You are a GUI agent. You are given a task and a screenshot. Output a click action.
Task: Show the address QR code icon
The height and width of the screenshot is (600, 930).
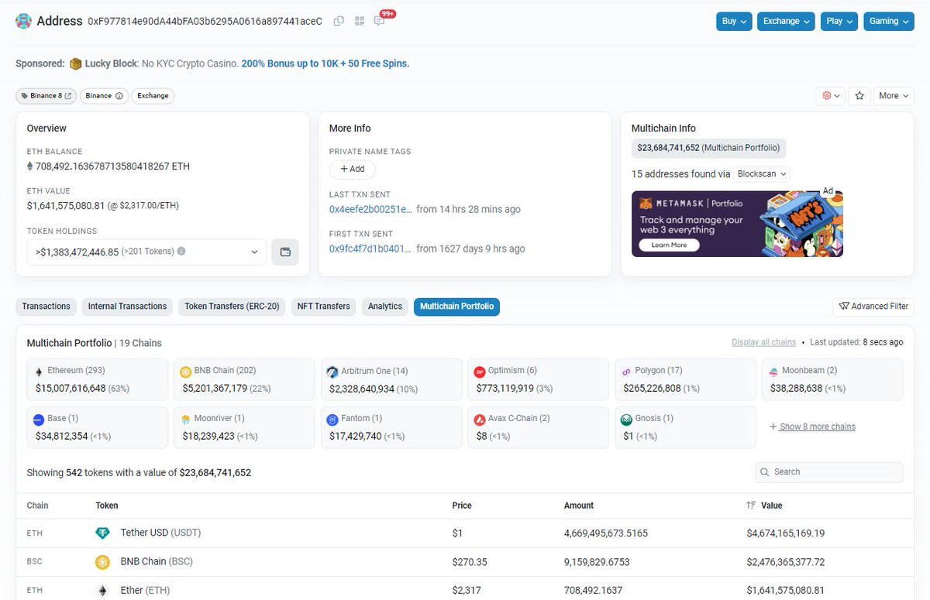click(360, 21)
